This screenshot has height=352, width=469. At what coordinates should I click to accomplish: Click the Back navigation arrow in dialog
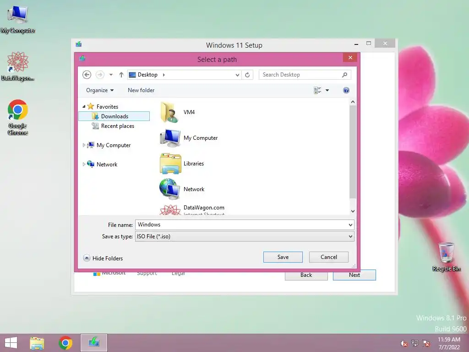[87, 75]
